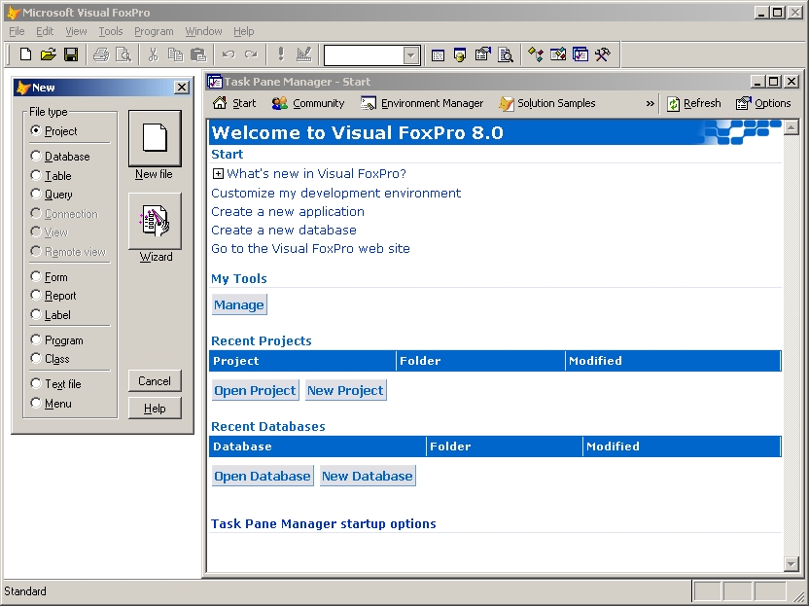Click the Document View toolbar icon

(x=506, y=54)
